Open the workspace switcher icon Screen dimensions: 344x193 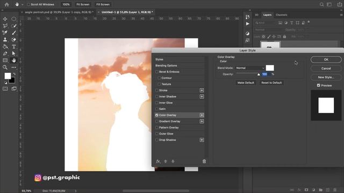click(x=329, y=4)
